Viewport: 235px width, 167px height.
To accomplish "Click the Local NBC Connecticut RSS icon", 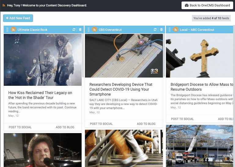I will tap(175, 30).
